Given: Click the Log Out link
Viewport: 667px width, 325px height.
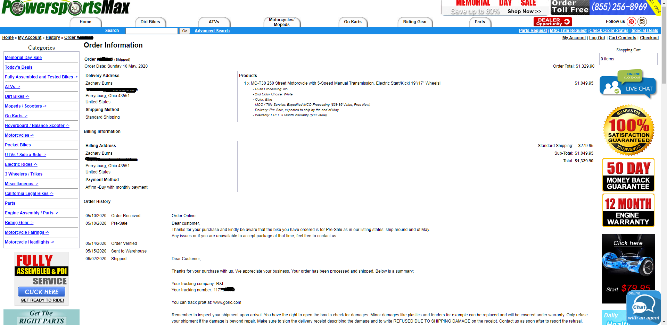Looking at the screenshot, I should 597,38.
